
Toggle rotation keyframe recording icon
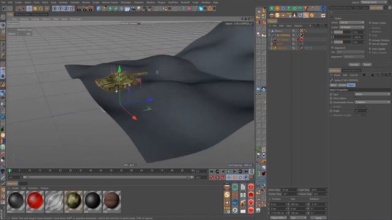pyautogui.click(x=240, y=177)
